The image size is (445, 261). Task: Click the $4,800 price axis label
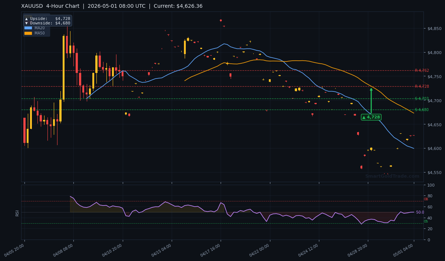click(x=434, y=53)
